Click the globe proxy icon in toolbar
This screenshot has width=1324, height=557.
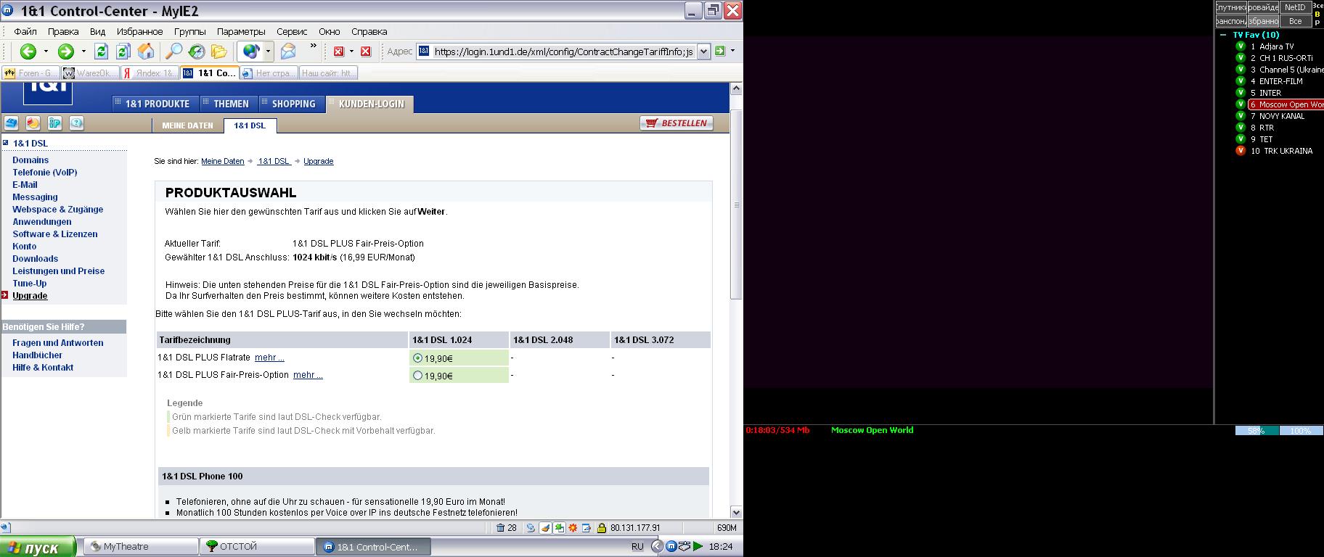[251, 51]
